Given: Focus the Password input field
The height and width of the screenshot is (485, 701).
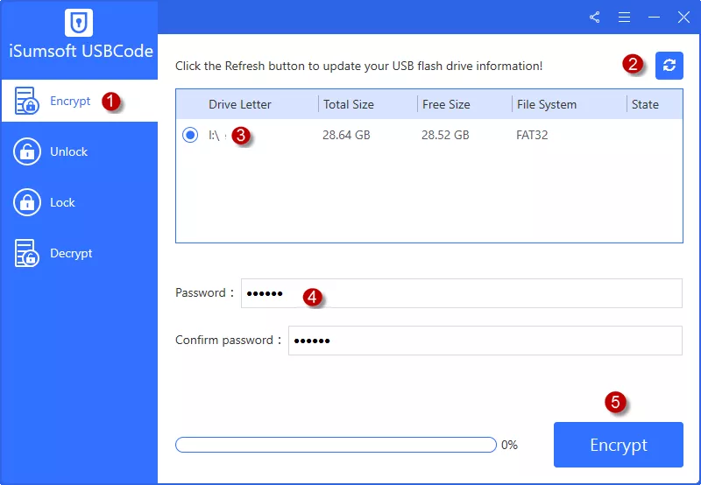Looking at the screenshot, I should (462, 293).
